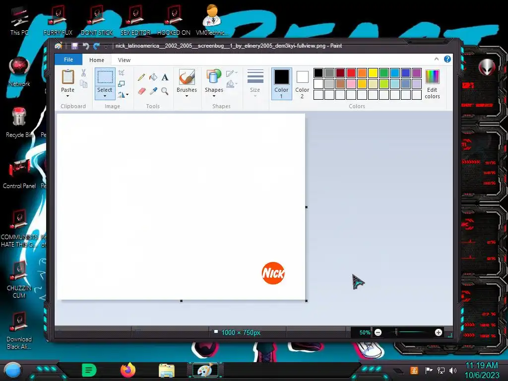
Task: Click the Nick logo on the canvas
Action: point(273,273)
